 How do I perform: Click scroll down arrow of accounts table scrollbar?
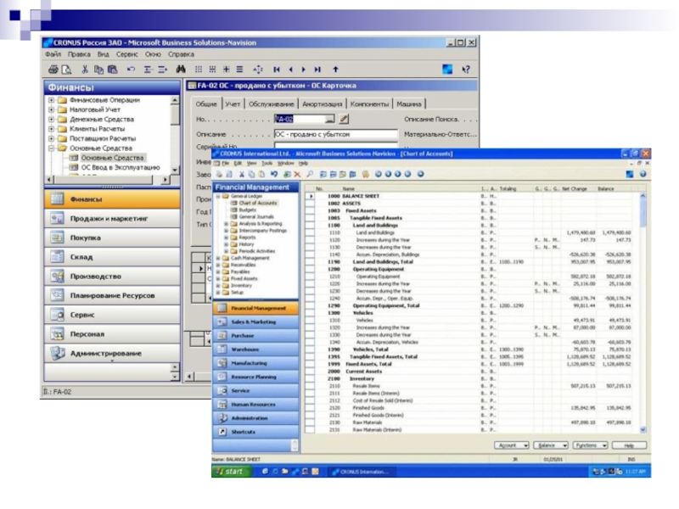click(643, 430)
